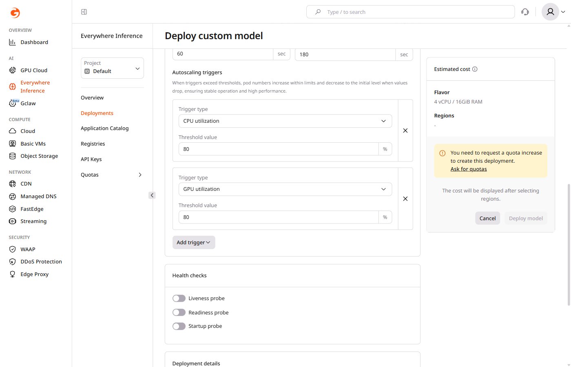Screen dimensions: 571x367
Task: Open the GPU utilization trigger type dropdown
Action: (285, 189)
